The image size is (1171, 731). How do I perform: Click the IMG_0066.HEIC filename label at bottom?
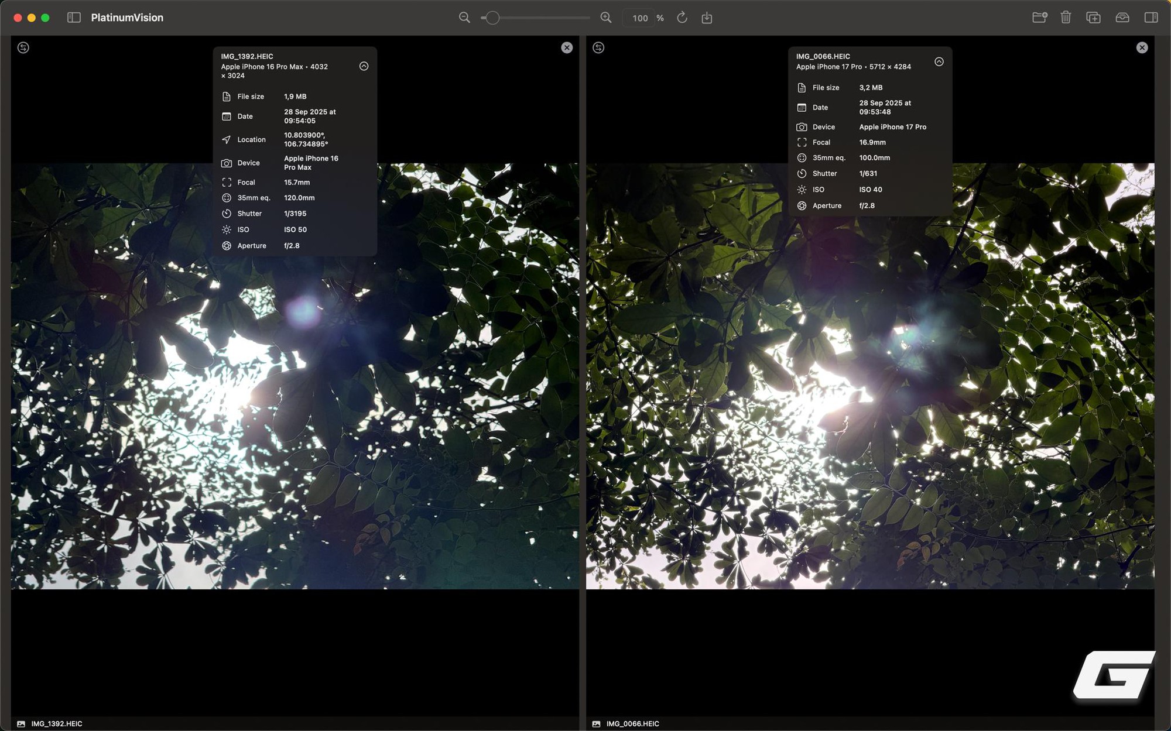pyautogui.click(x=632, y=723)
